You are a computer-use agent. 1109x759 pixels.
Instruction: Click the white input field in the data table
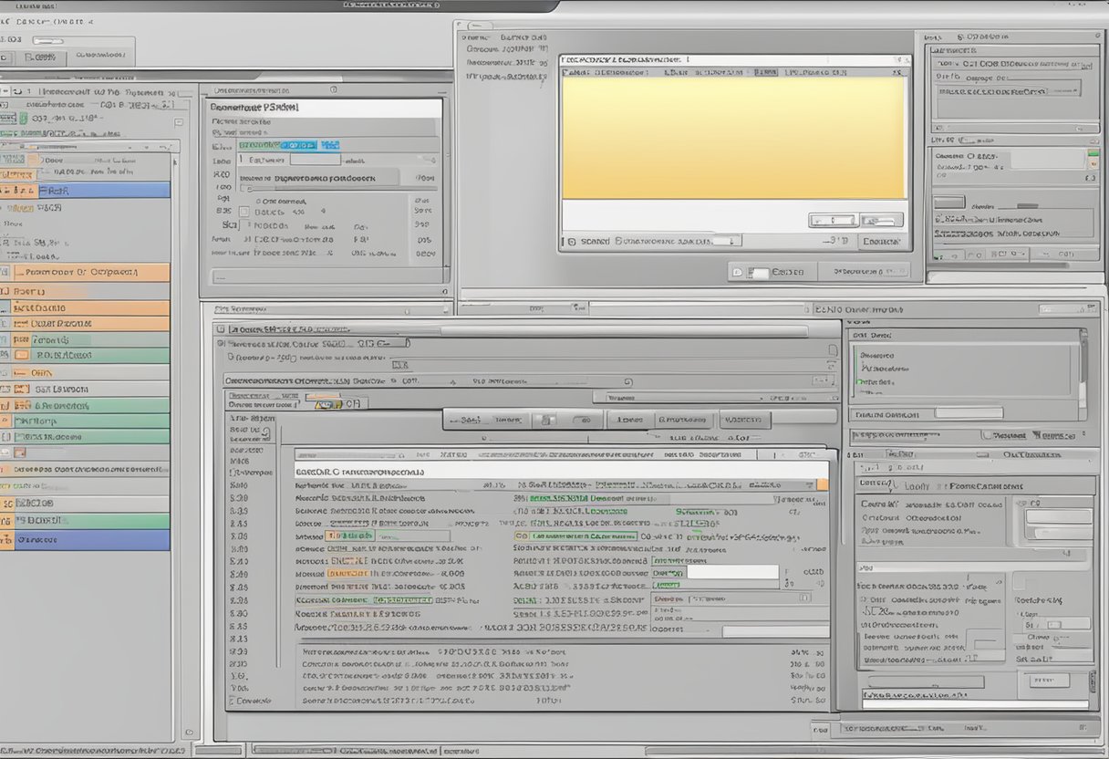(731, 572)
